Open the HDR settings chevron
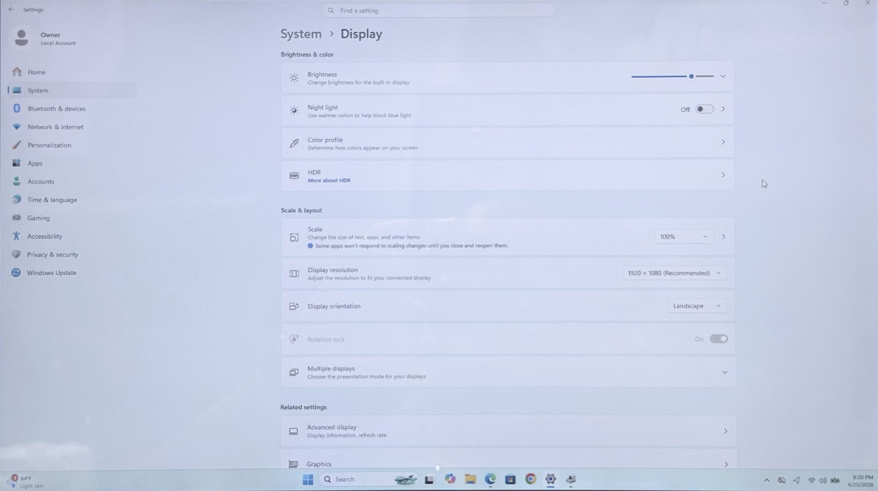The image size is (878, 491). pos(723,175)
